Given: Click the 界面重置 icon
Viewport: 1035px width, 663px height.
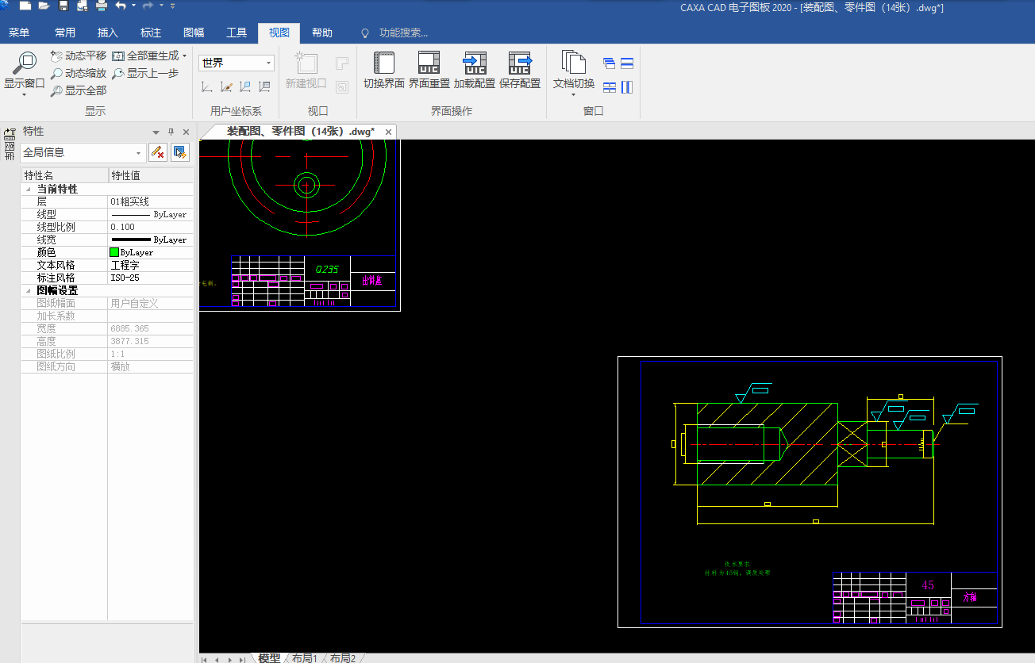Looking at the screenshot, I should [429, 63].
